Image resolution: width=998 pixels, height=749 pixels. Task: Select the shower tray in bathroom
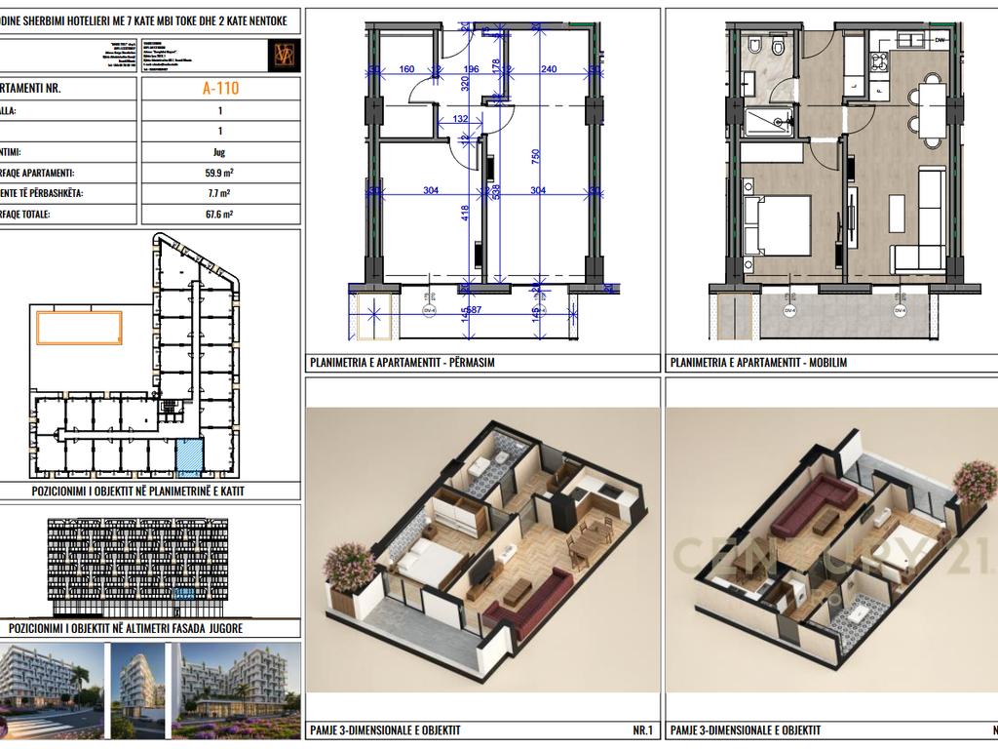click(x=769, y=123)
